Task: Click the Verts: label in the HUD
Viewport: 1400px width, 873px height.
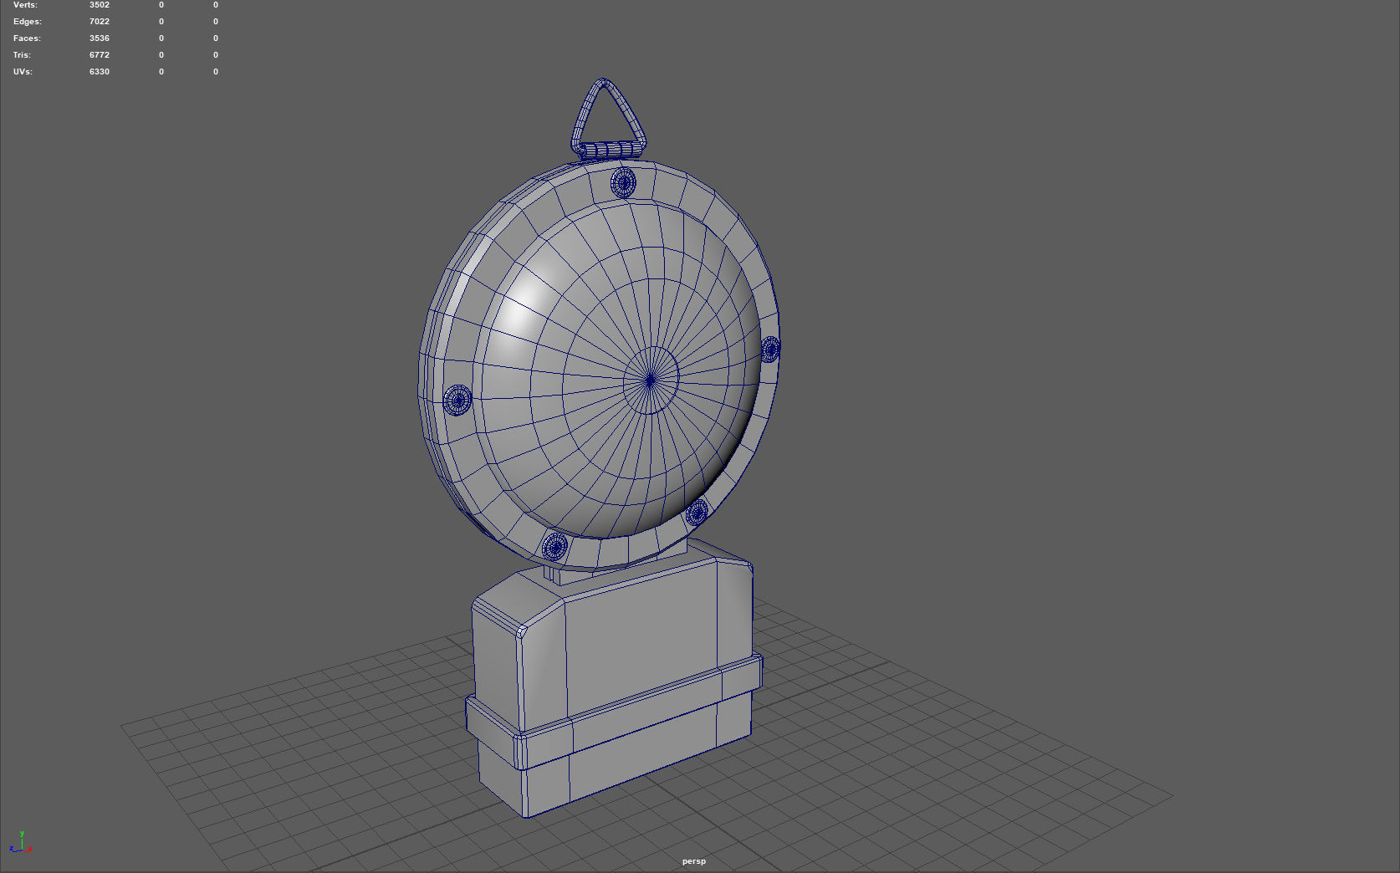Action: point(25,5)
